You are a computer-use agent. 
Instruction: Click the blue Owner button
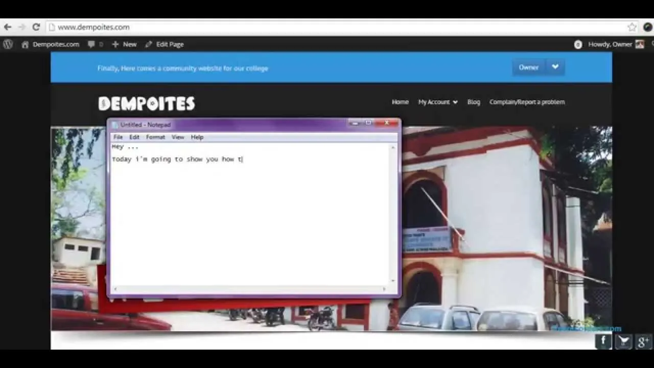click(x=529, y=67)
